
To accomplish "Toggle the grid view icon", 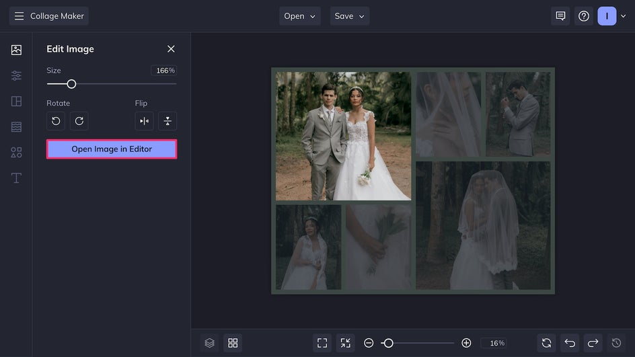I will (233, 343).
